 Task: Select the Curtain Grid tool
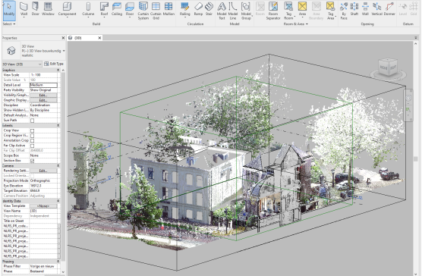[156, 11]
